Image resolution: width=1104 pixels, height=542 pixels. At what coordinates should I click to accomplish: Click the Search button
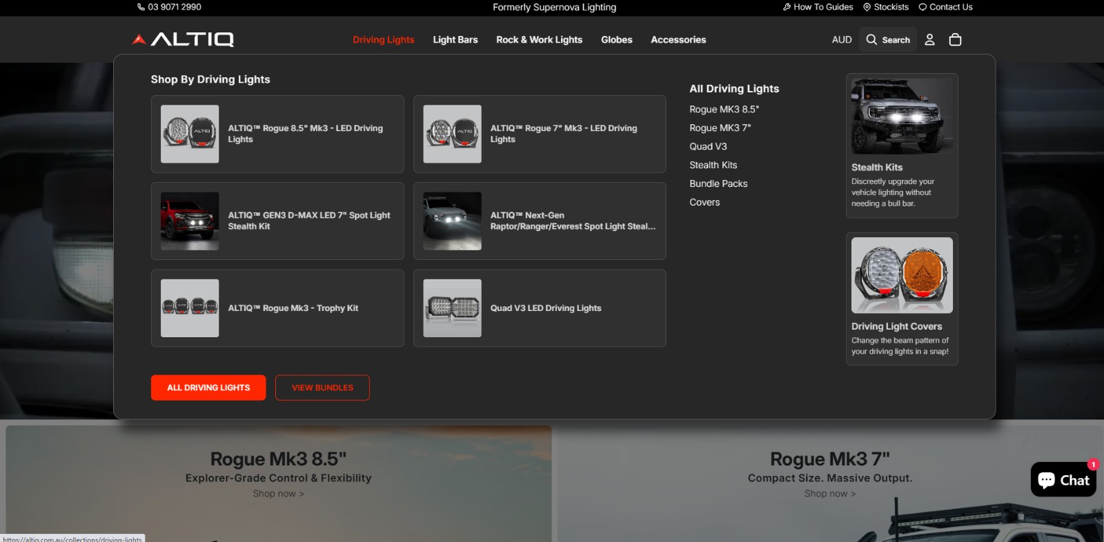tap(888, 39)
